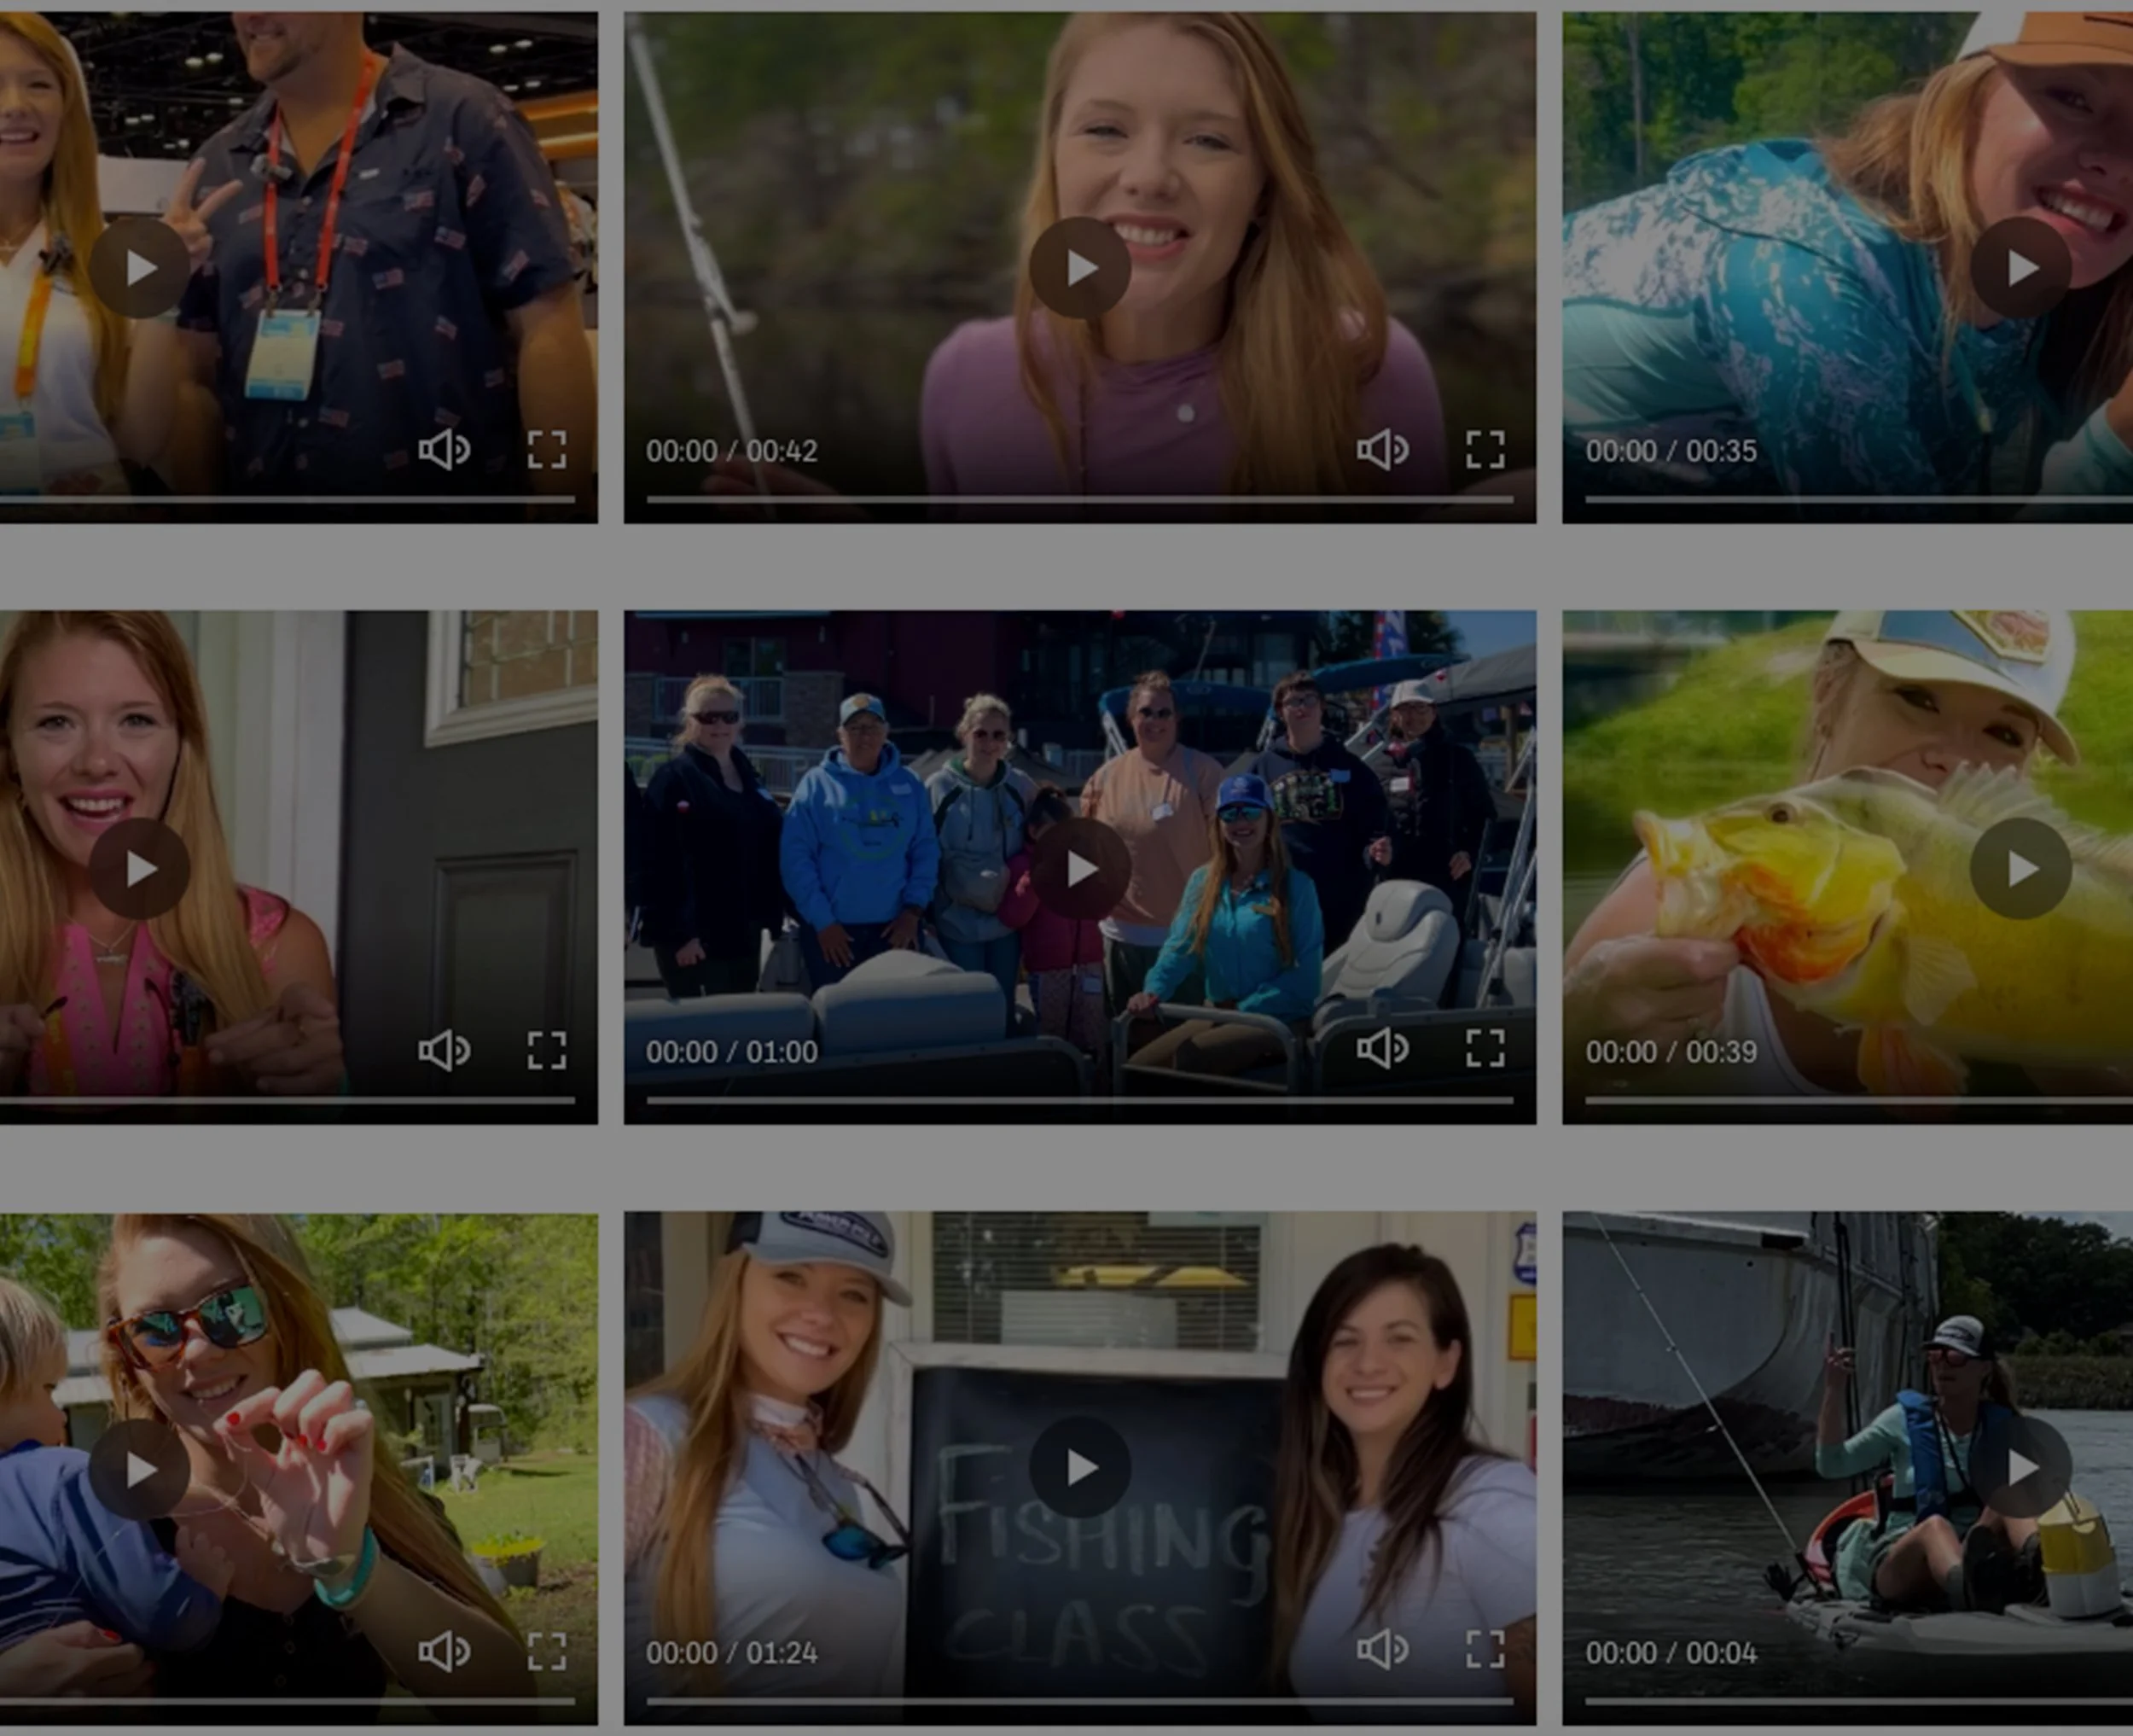Expand 01:00 group video to fullscreen
The image size is (2133, 1736).
pos(1485,1049)
